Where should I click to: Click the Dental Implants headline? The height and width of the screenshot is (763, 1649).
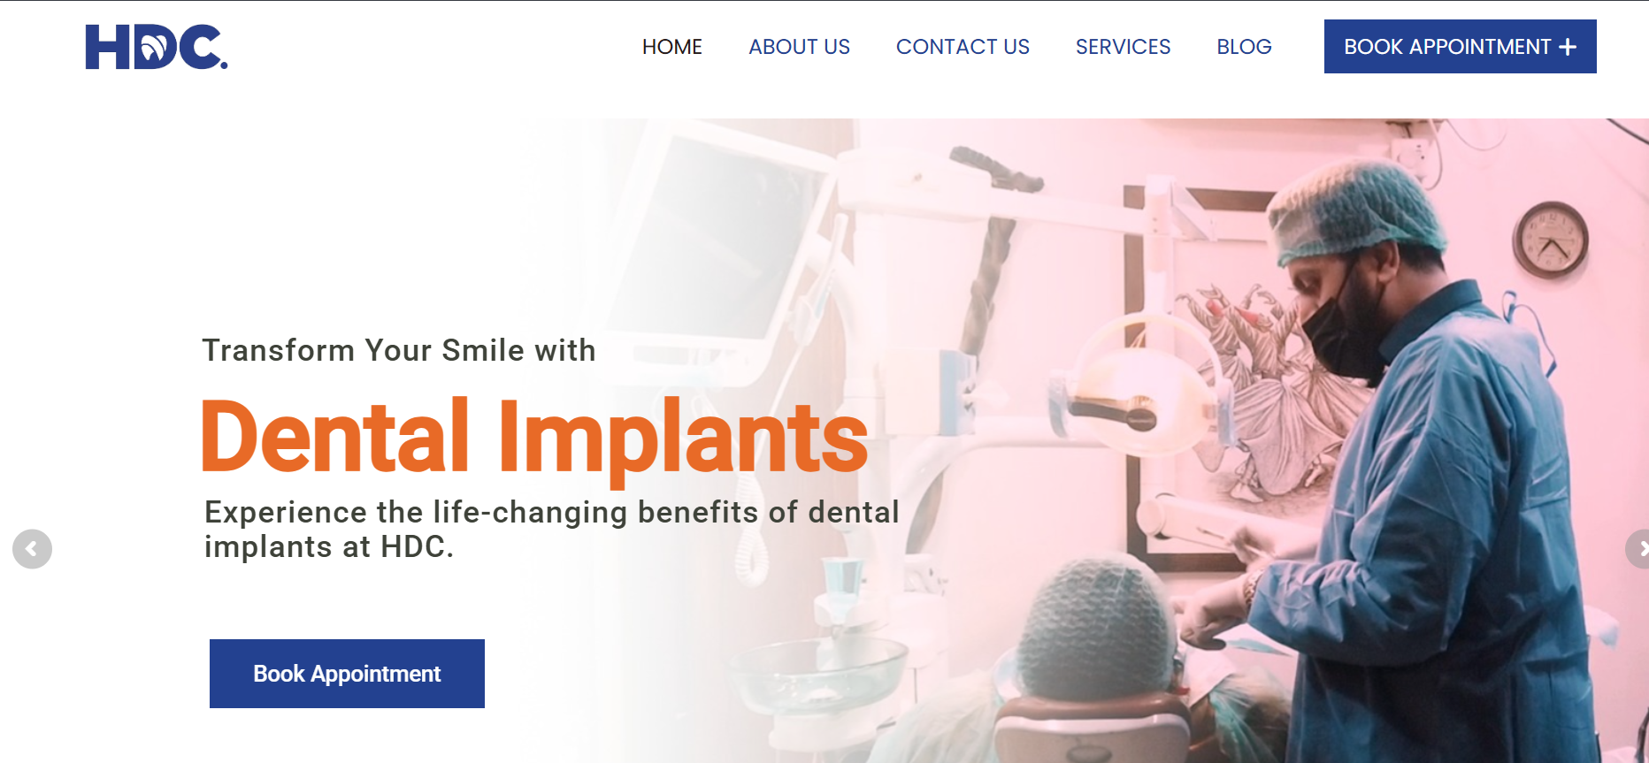(534, 438)
